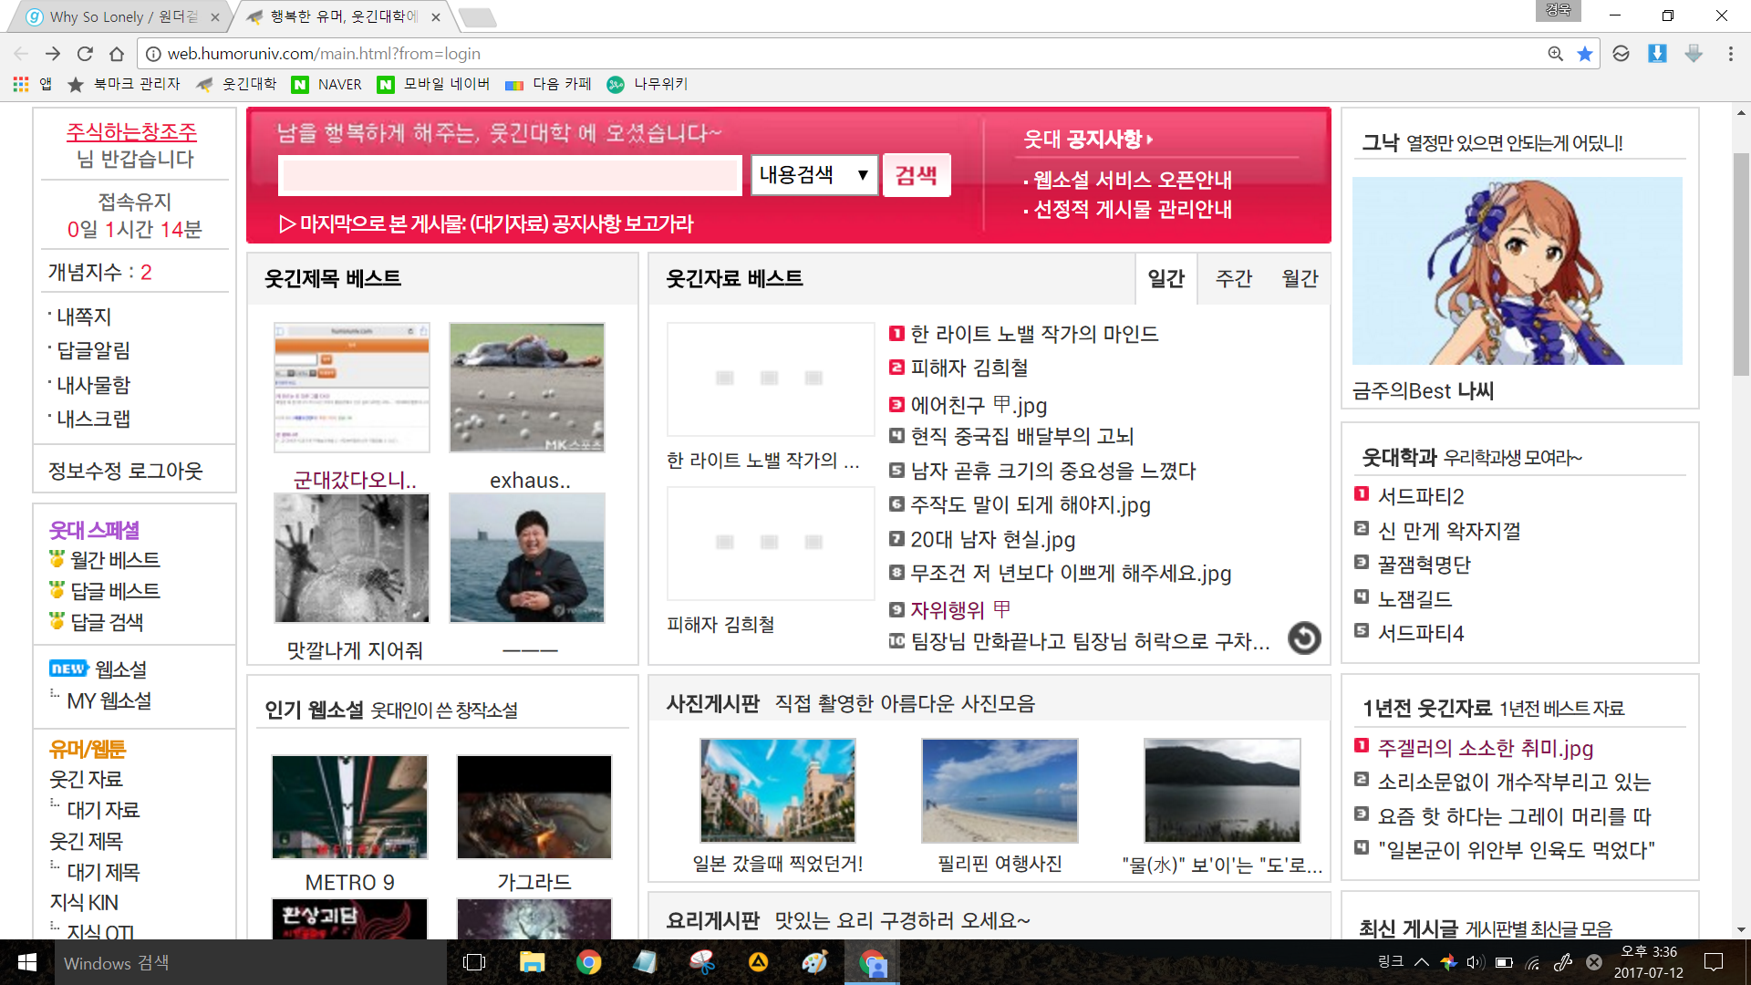Click the 로그아웃 link

pos(165,472)
